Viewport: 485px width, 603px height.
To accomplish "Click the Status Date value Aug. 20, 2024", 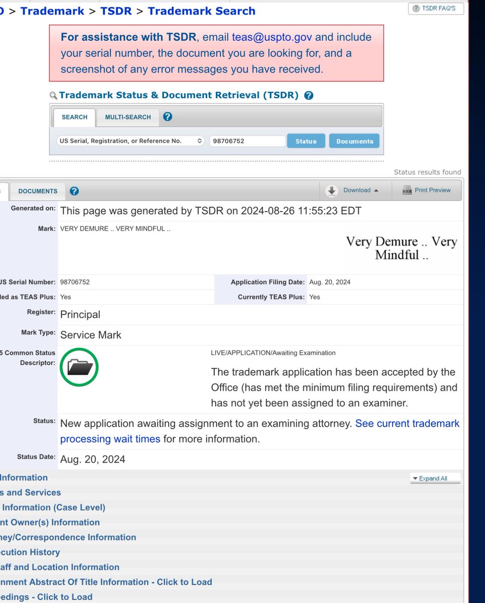I will [x=93, y=459].
